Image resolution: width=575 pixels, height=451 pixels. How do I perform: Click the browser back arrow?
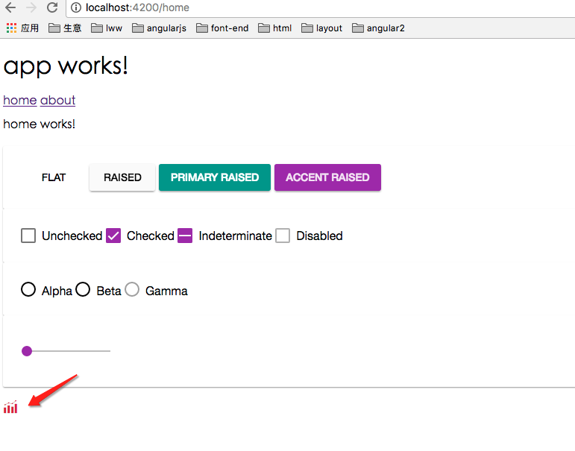(x=10, y=7)
